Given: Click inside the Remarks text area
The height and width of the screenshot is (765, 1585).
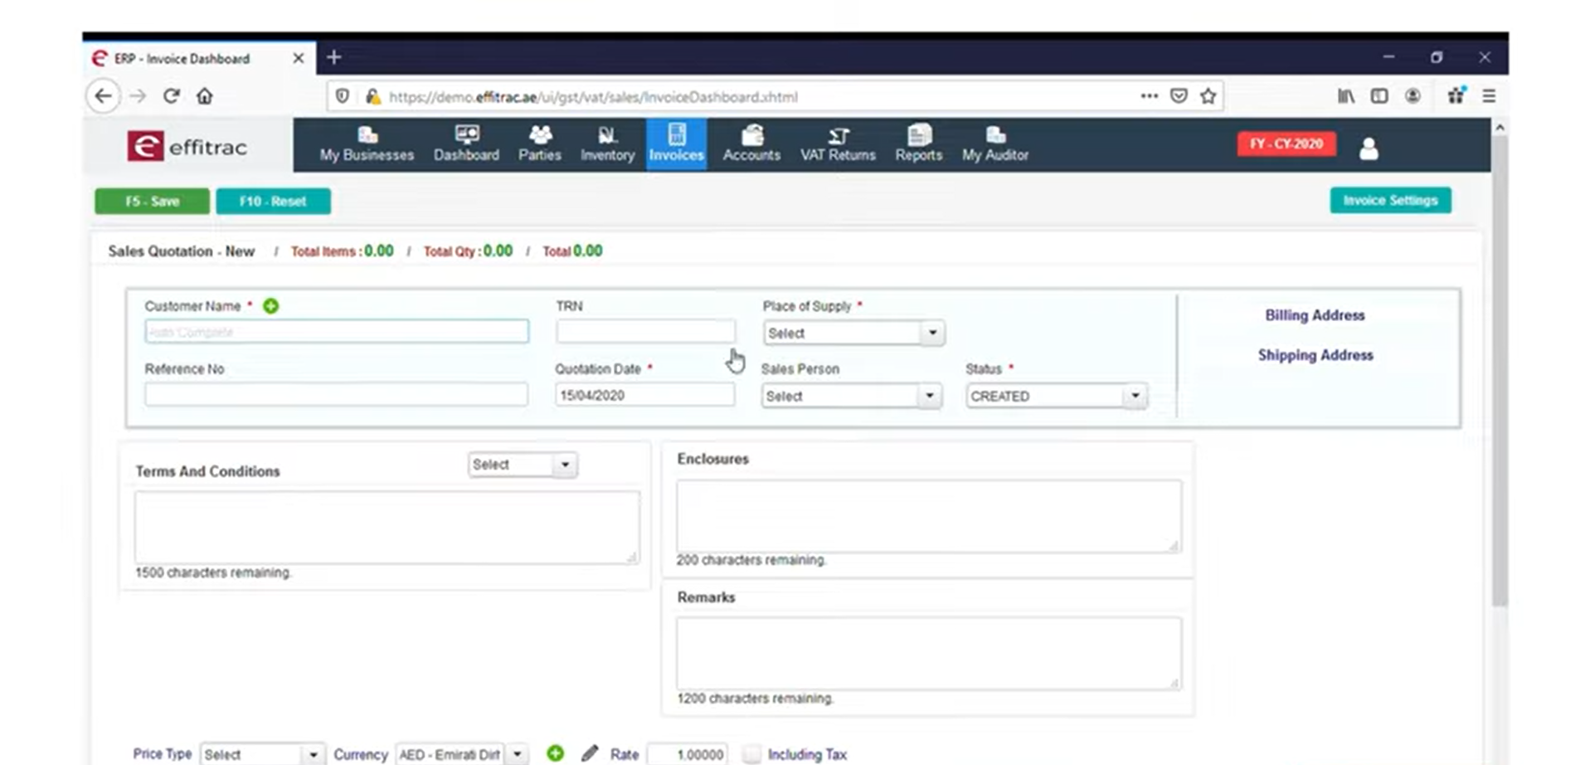Looking at the screenshot, I should tap(927, 652).
